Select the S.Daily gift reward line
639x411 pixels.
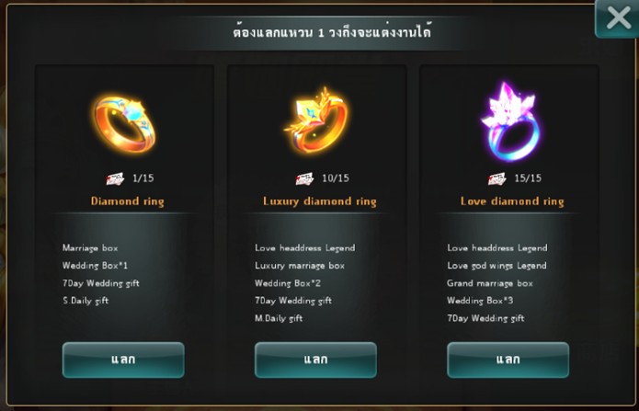tap(86, 301)
